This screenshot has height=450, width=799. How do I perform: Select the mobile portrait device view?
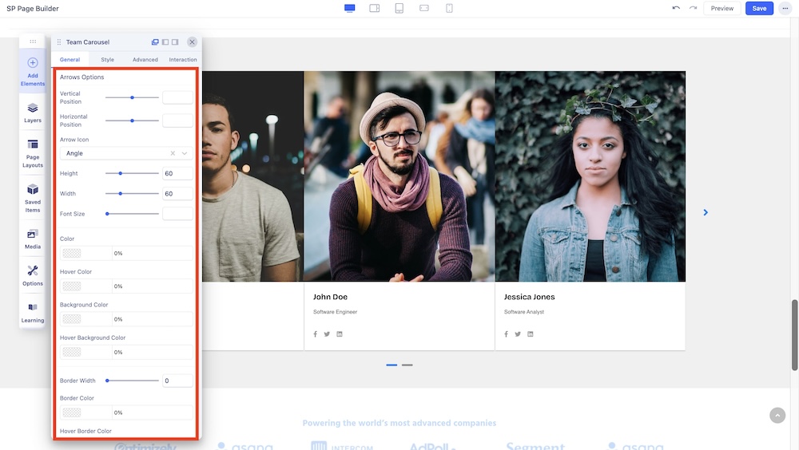coord(449,8)
